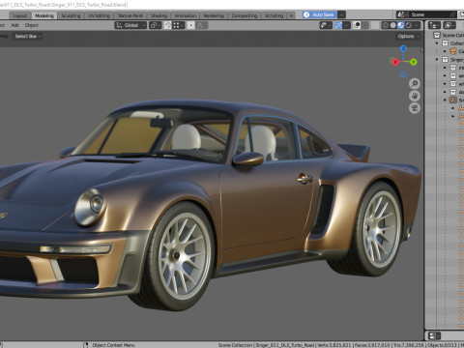Click the scene browse icon
Screen dimensions: 464x348
click(x=402, y=14)
